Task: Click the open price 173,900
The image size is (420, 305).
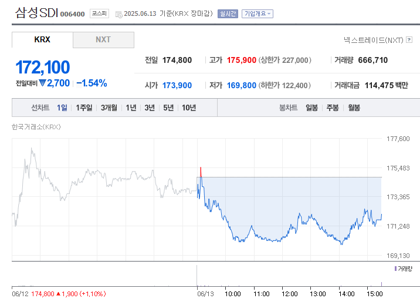Action: pyautogui.click(x=177, y=85)
